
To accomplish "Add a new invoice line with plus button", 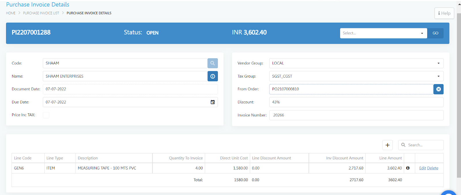I will coord(388,145).
